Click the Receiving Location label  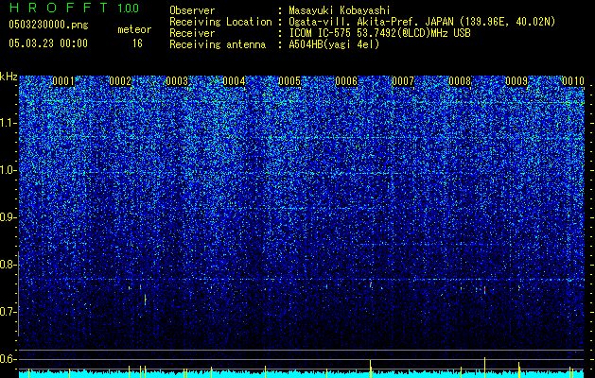click(220, 22)
